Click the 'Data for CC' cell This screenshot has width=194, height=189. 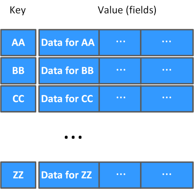click(69, 99)
